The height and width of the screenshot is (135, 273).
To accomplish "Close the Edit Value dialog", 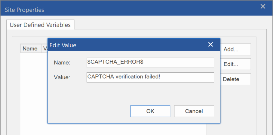I will 210,45.
